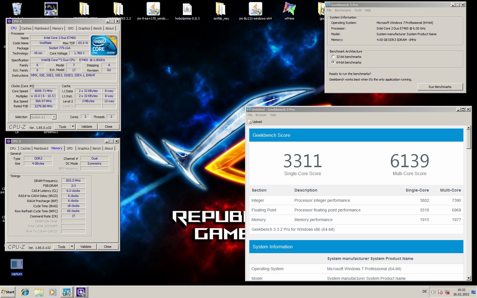Open SPD tab in top CPU-Z window
The image size is (477, 298).
(71, 28)
